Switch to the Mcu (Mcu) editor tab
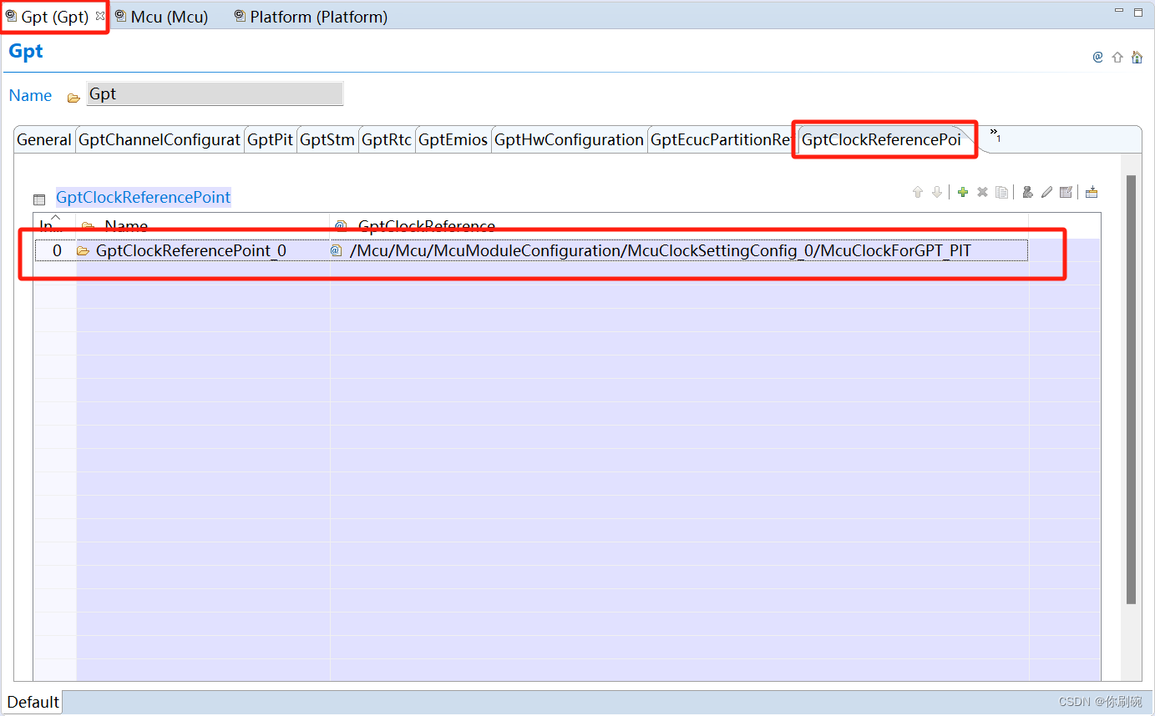1155x716 pixels. tap(161, 17)
